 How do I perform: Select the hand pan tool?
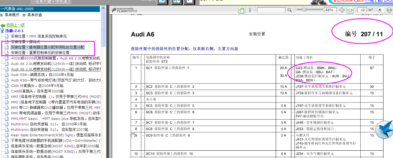[x=241, y=10]
